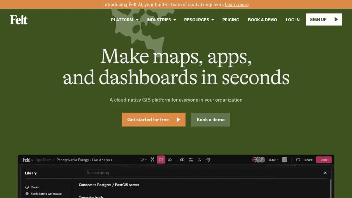Viewport: 352px width, 198px height.
Task: Click the green Book a demo button
Action: click(x=211, y=120)
